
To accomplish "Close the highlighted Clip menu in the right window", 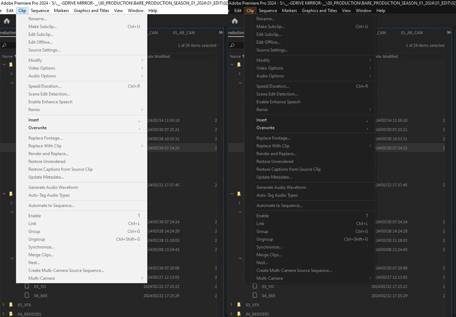I will click(x=250, y=11).
